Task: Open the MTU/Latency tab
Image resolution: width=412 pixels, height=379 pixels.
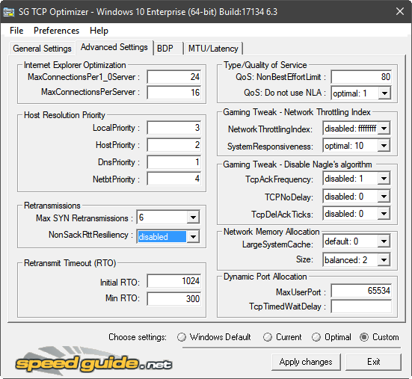Action: pyautogui.click(x=213, y=49)
